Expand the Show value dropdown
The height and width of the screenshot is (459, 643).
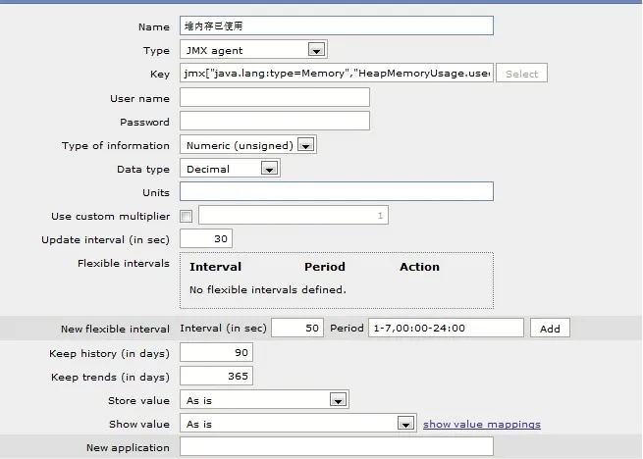[x=297, y=424]
